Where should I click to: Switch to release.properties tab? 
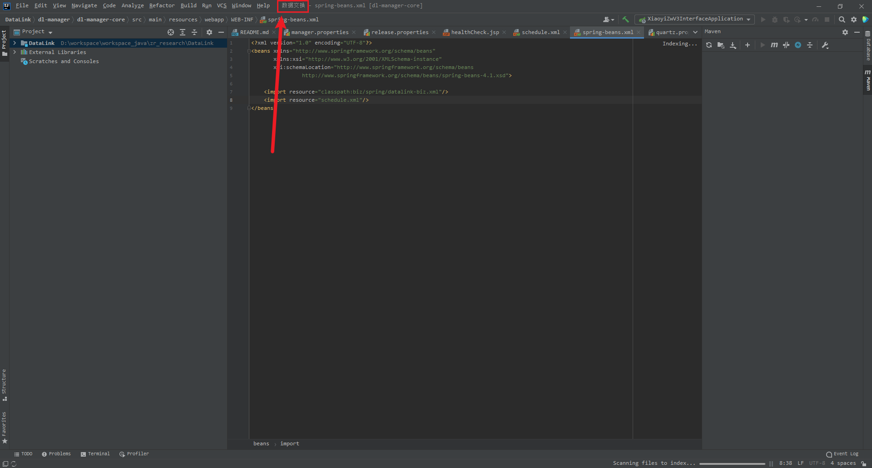click(x=400, y=32)
